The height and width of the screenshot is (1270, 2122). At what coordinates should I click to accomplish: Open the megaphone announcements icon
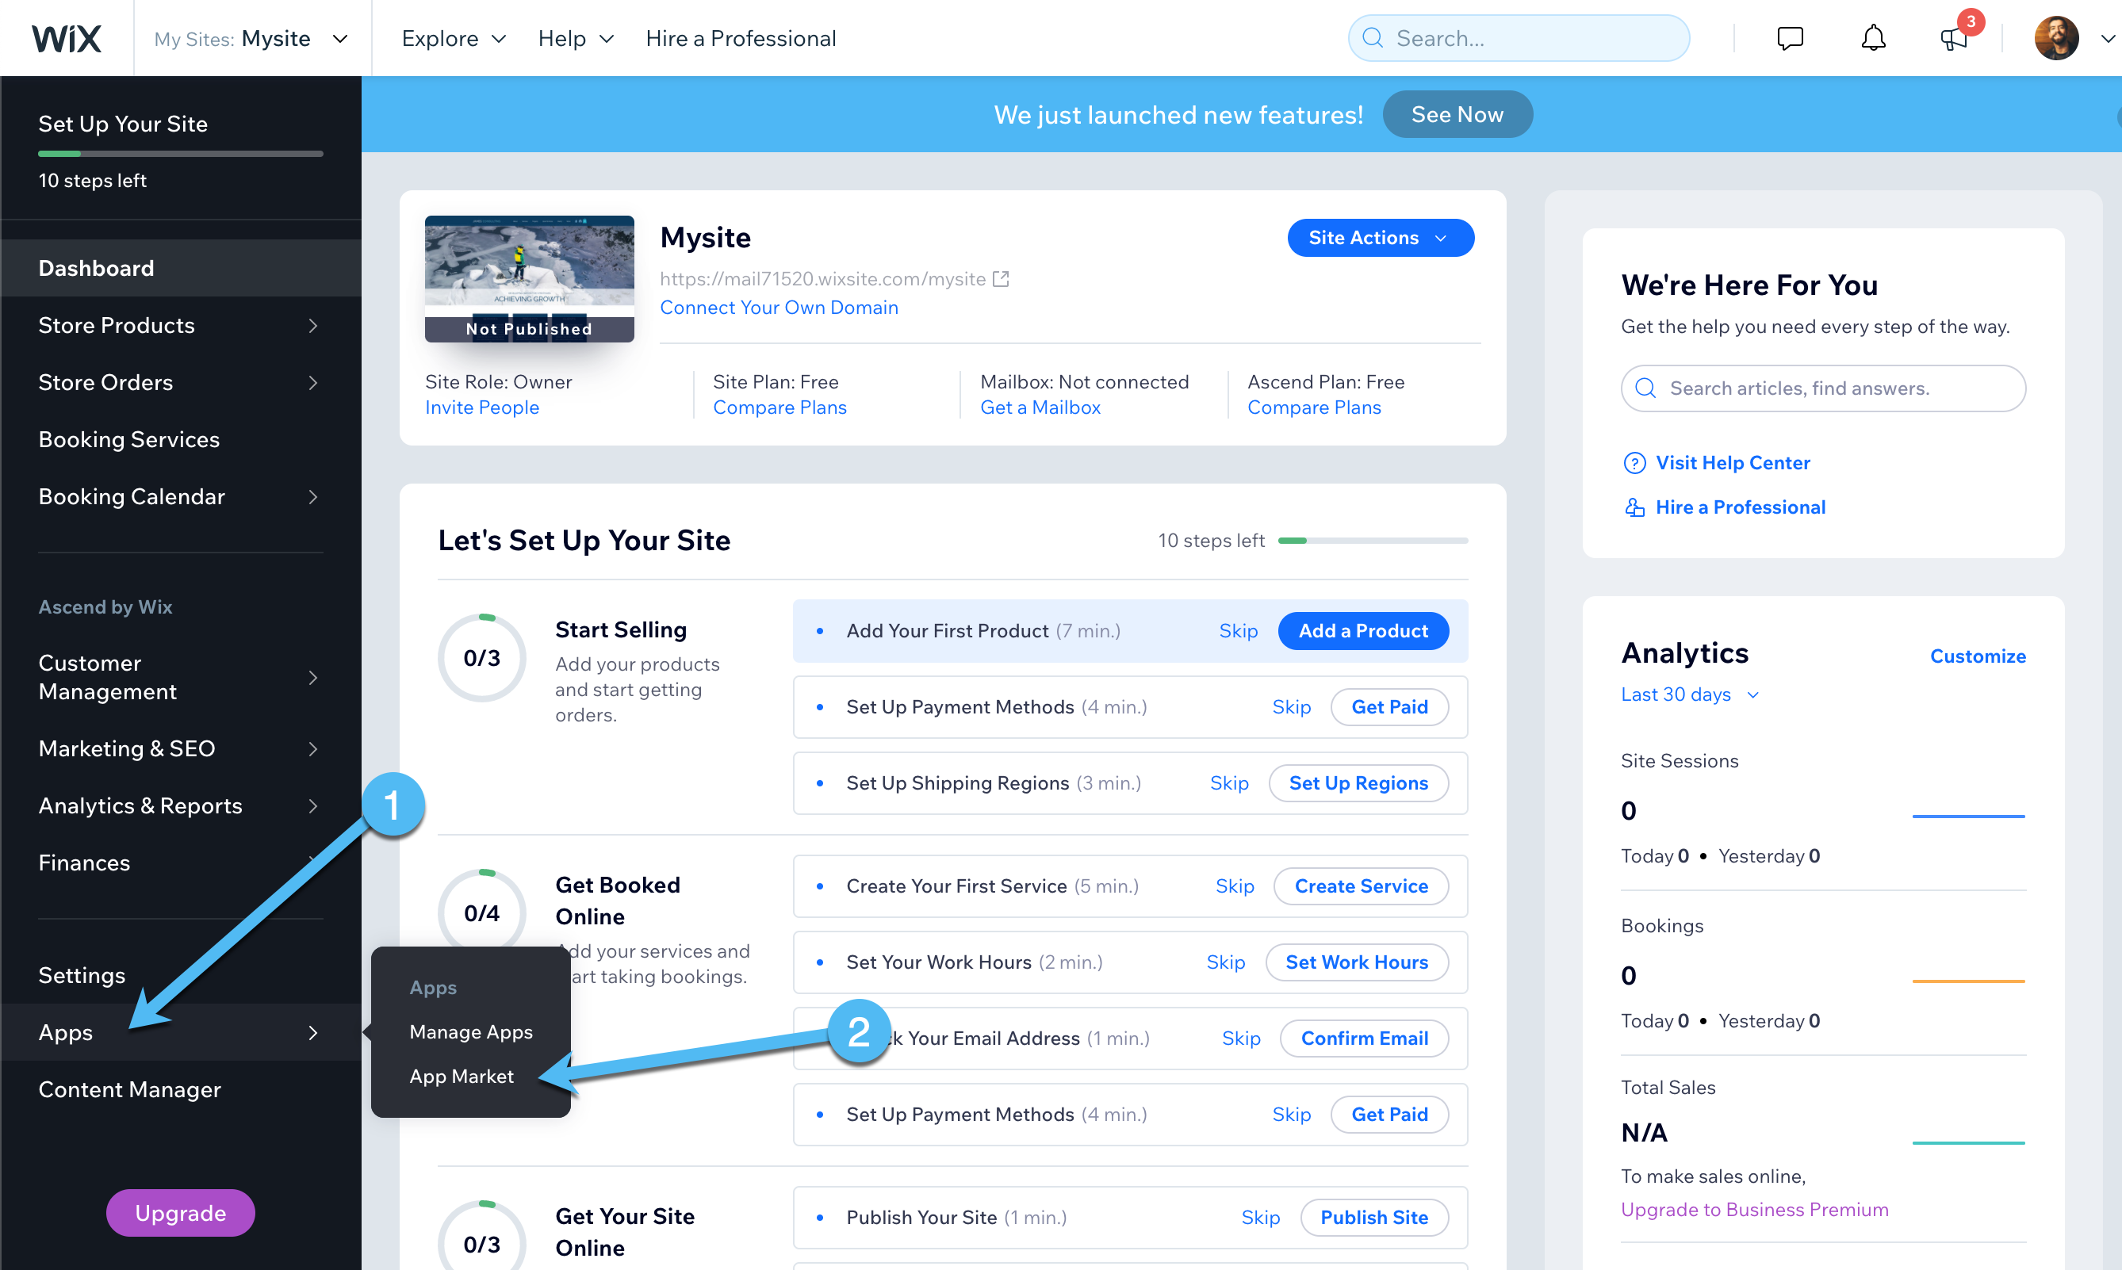tap(1953, 39)
